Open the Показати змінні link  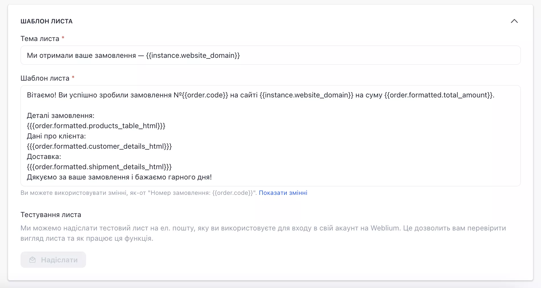[x=283, y=193]
